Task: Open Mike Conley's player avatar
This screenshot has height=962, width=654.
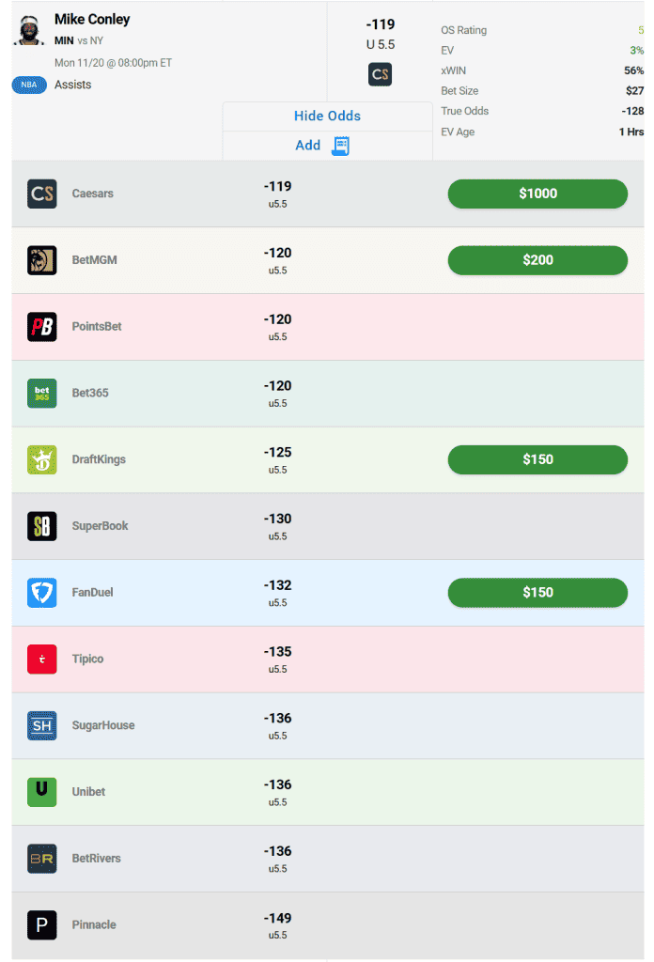Action: [29, 30]
